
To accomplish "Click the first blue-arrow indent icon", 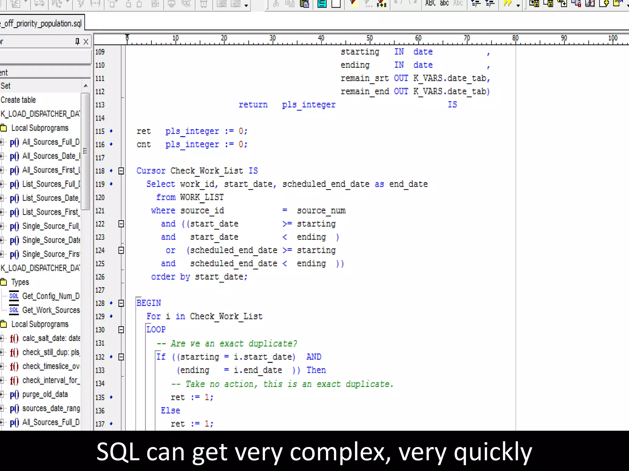I will point(476,4).
